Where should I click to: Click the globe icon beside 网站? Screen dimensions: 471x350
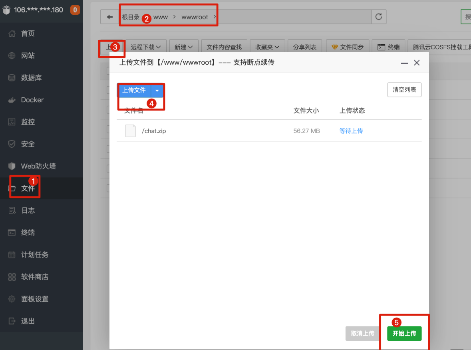12,56
